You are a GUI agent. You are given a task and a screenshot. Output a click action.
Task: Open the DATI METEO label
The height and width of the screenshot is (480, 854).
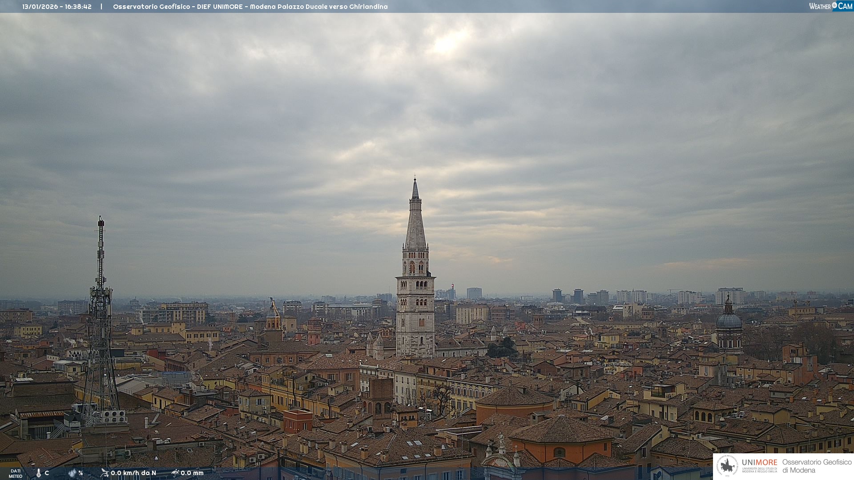point(16,473)
